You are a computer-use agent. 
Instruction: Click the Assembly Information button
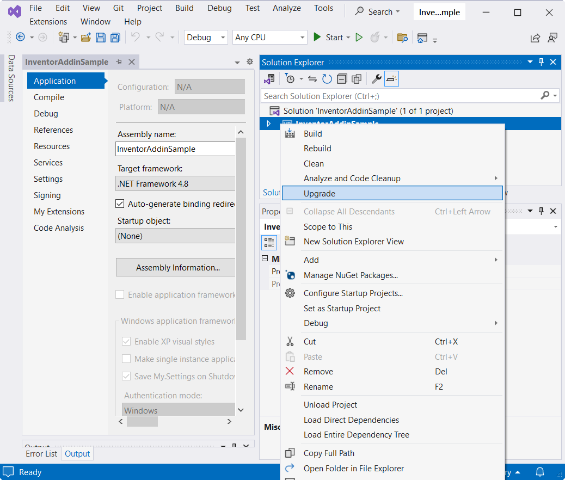(x=175, y=267)
